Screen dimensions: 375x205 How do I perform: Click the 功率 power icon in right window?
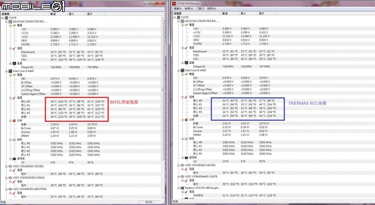click(x=186, y=120)
